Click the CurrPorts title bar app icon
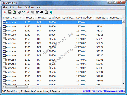Image resolution: width=127 pixels, height=95 pixels. coord(3,3)
